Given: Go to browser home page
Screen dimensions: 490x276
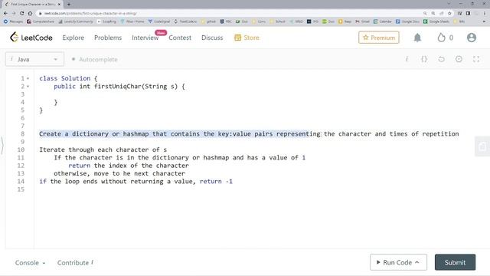Looking at the screenshot, I should (x=30, y=13).
